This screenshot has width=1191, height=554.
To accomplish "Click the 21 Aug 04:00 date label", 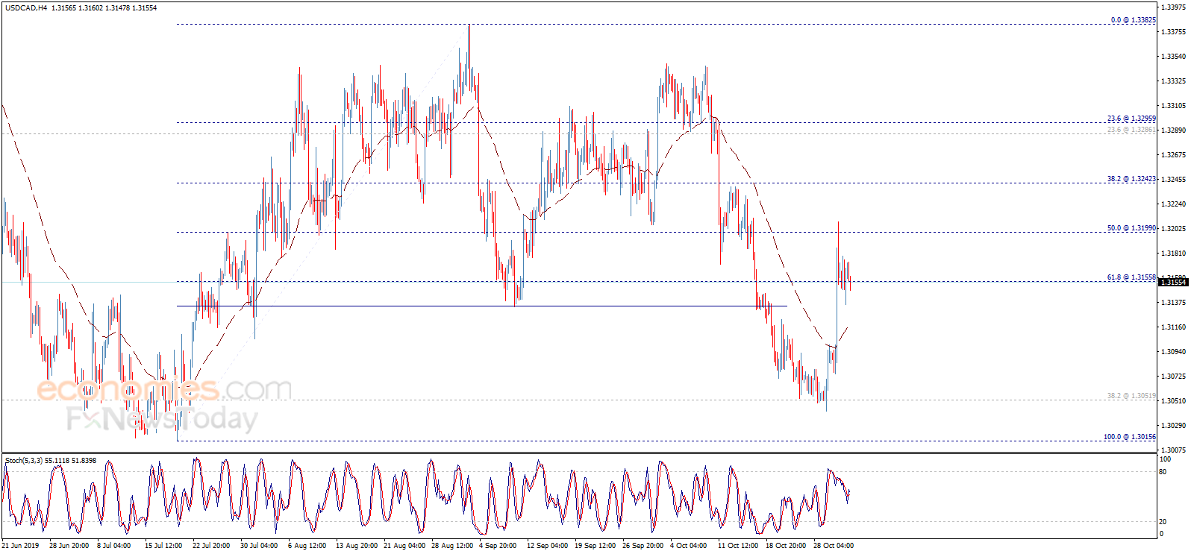I will 403,546.
